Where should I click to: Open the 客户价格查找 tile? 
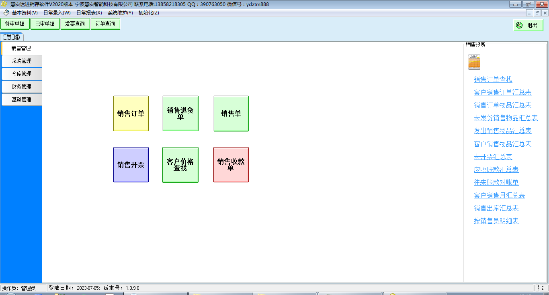pos(180,165)
